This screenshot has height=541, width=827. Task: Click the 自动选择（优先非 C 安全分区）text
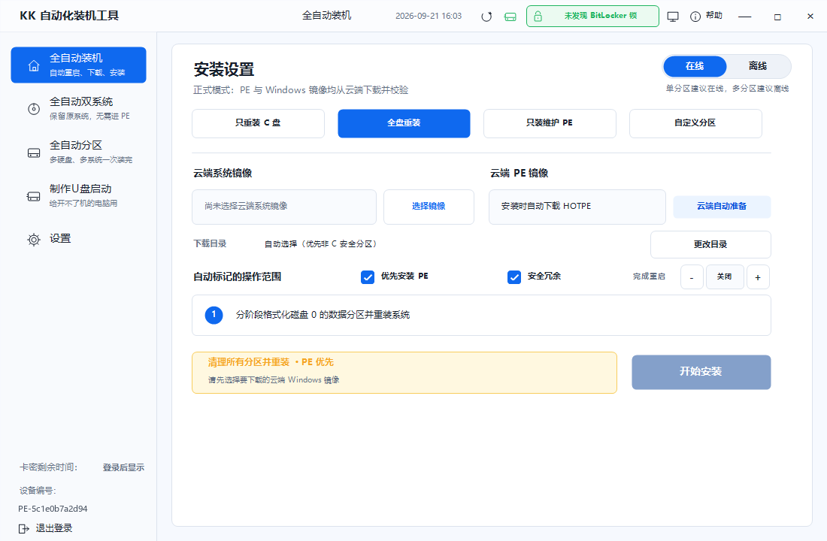coord(321,244)
